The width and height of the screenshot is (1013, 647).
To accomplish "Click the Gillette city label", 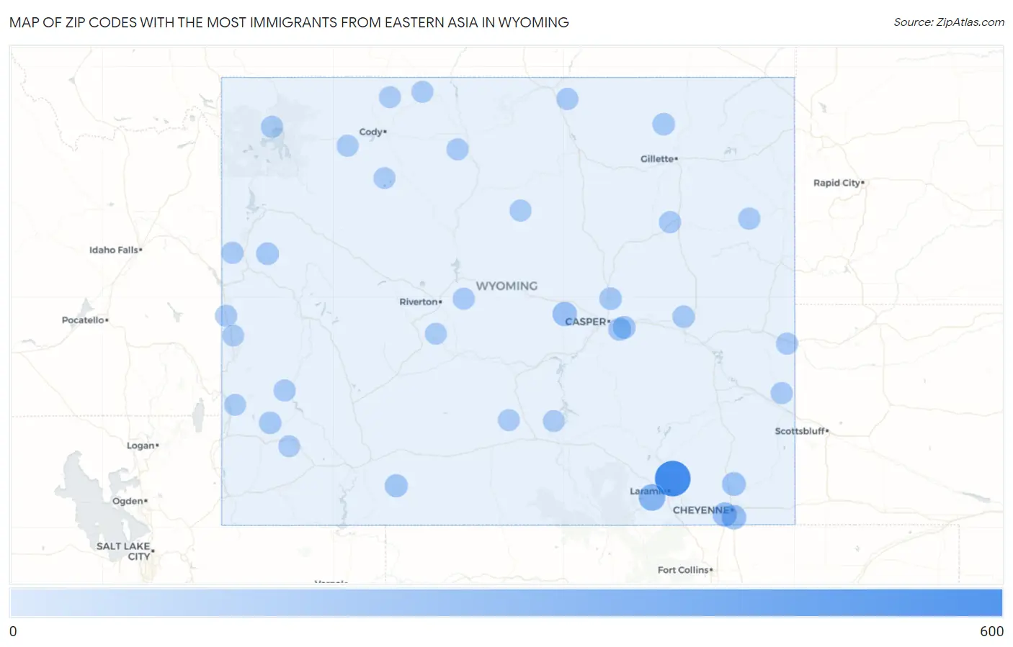I will coord(659,159).
